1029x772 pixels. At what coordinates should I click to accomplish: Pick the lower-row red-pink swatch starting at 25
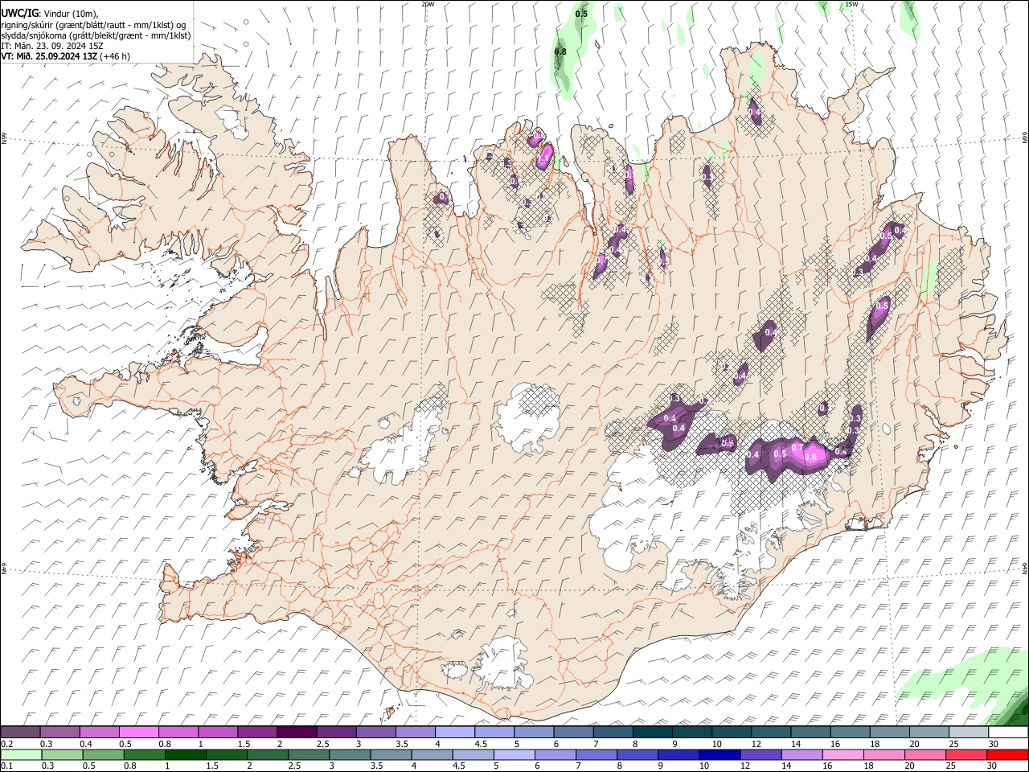(967, 754)
